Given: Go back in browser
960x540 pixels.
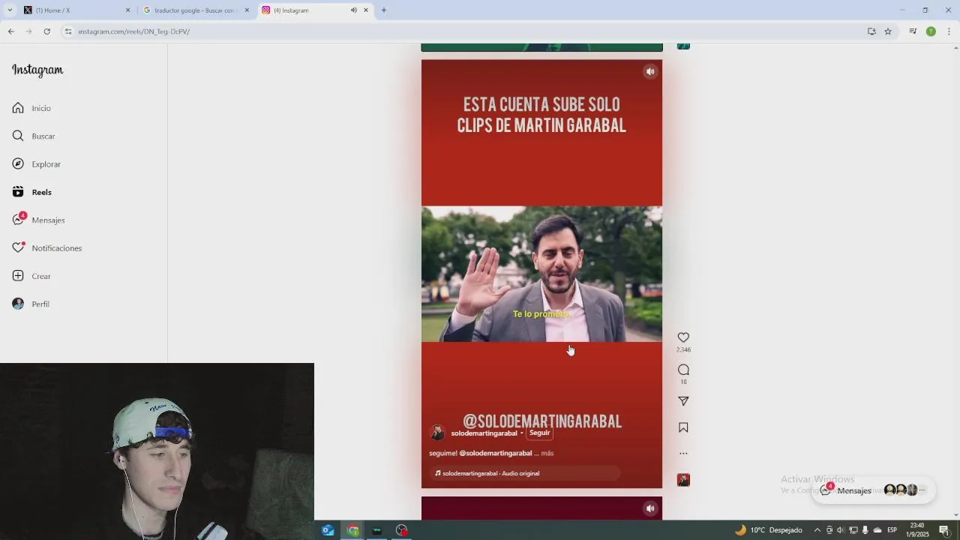Looking at the screenshot, I should click(10, 31).
